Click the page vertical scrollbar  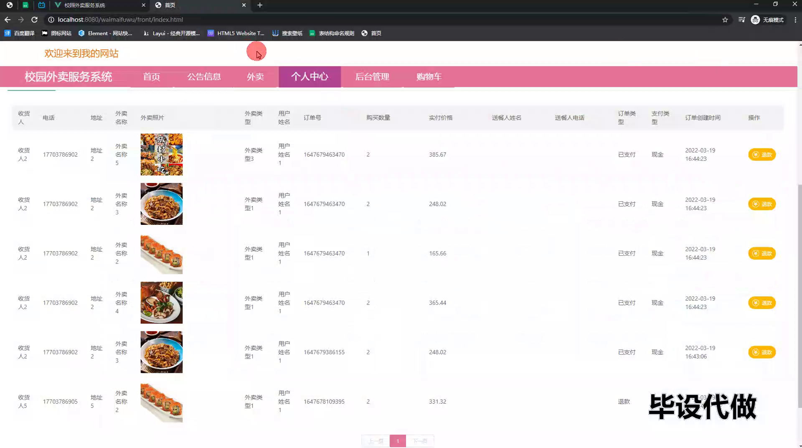coord(800,296)
